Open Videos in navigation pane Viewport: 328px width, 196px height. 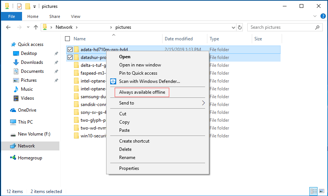coord(27,98)
